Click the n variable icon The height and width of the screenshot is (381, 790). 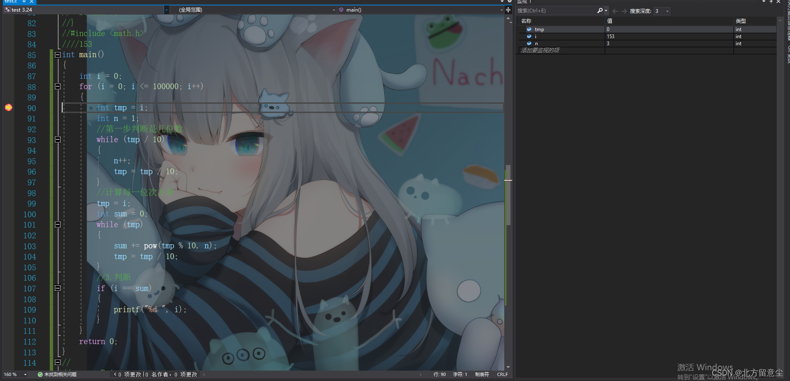(529, 44)
